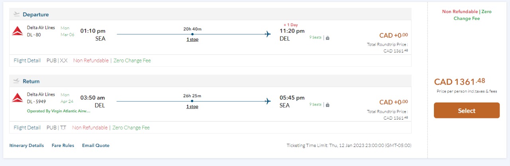This screenshot has height=166, width=510.
Task: Click the Delta logo on flight DL-80
Action: pos(17,31)
